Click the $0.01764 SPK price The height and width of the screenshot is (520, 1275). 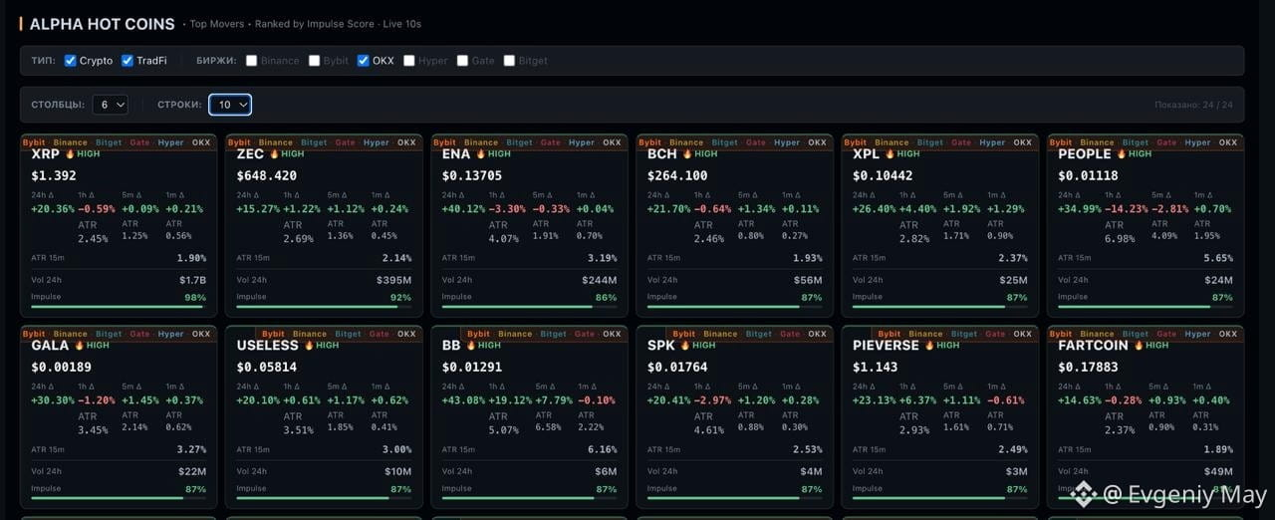coord(677,367)
